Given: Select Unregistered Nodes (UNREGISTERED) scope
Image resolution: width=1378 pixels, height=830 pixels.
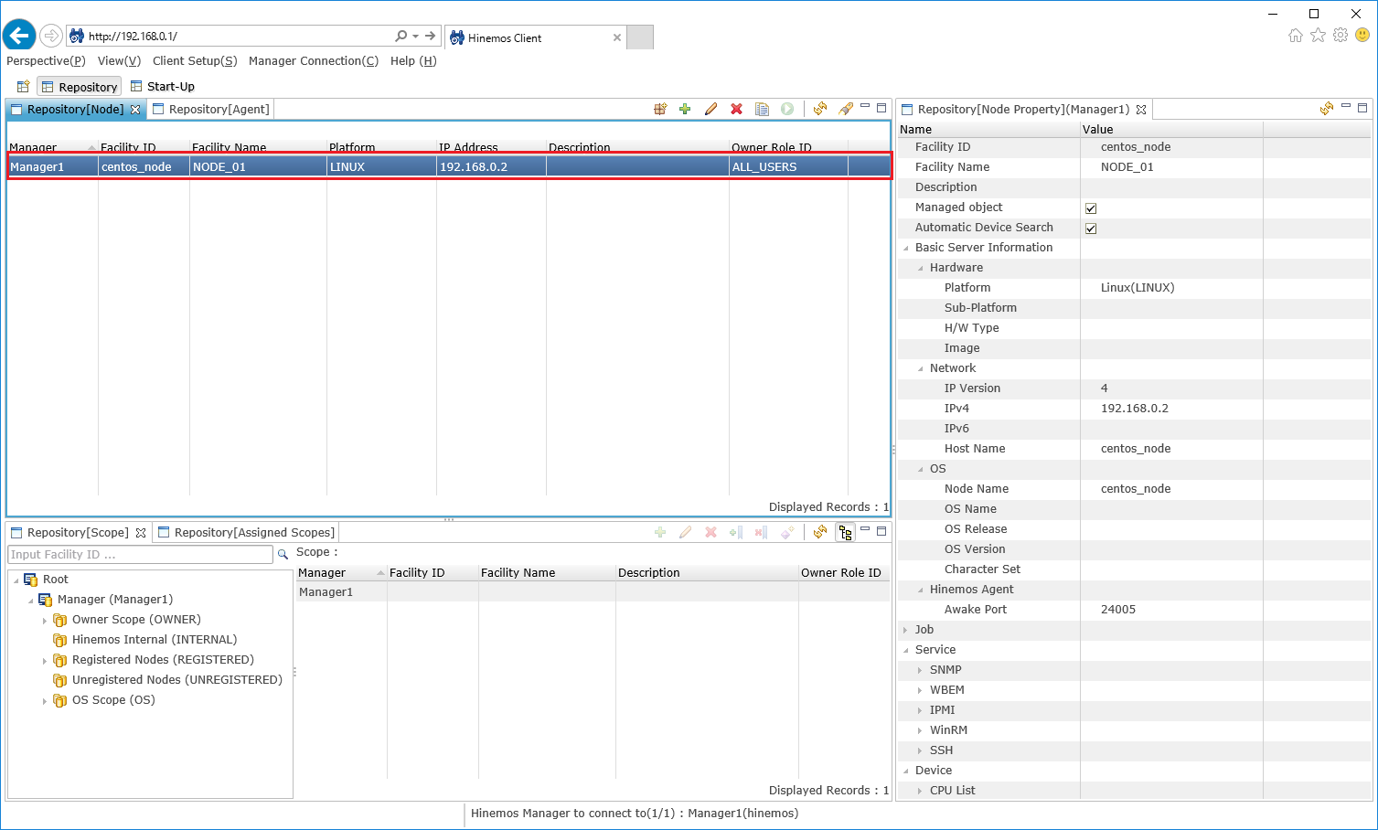Looking at the screenshot, I should point(177,680).
